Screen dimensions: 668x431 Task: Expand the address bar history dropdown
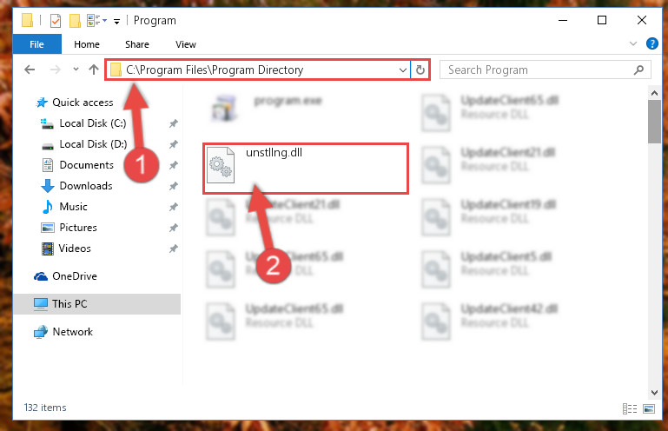[402, 70]
